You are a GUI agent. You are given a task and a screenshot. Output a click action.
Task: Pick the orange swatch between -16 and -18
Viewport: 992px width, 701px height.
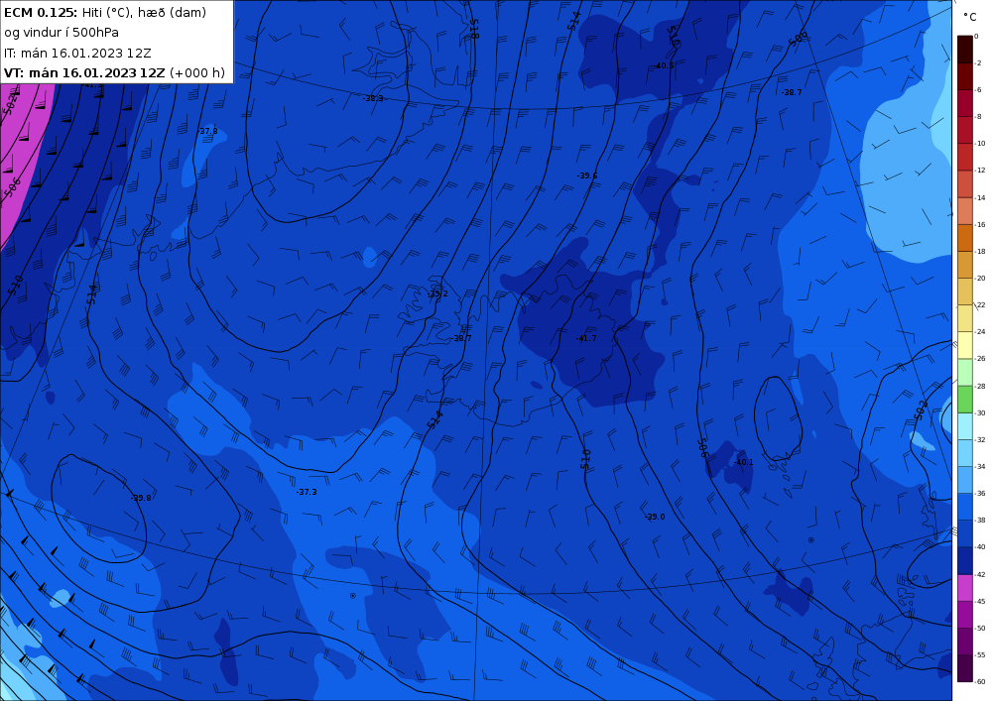[x=965, y=238]
